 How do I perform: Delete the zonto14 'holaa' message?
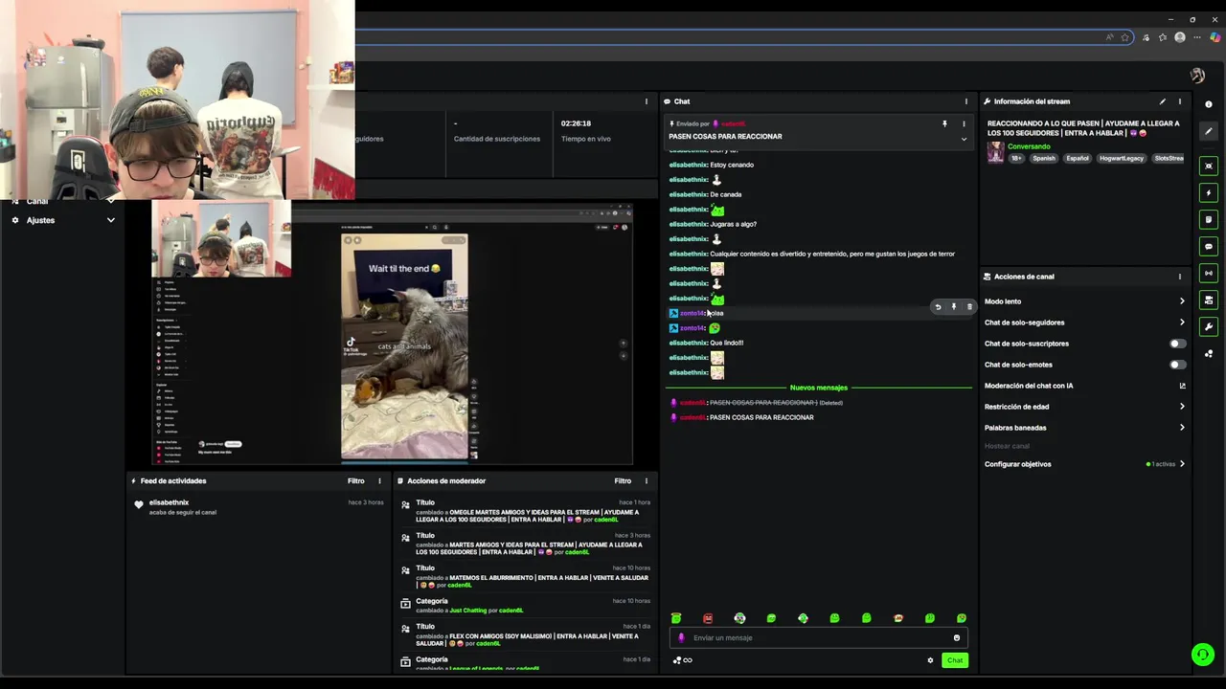point(969,307)
